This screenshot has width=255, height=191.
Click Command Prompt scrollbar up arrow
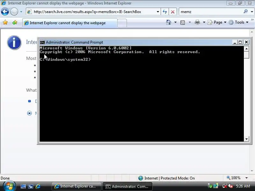[246, 49]
